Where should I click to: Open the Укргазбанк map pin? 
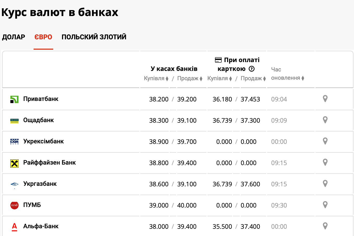[x=325, y=183]
